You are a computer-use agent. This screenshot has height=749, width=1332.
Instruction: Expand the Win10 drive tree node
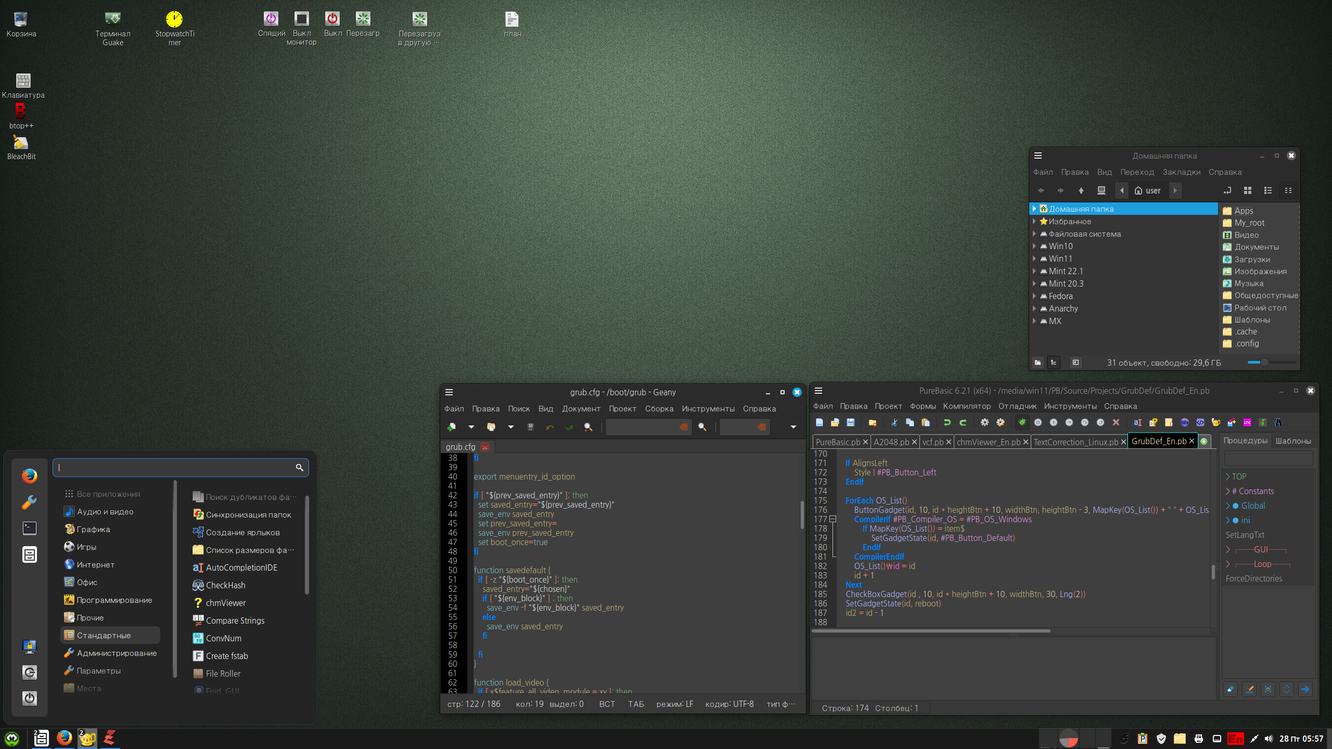(1034, 246)
